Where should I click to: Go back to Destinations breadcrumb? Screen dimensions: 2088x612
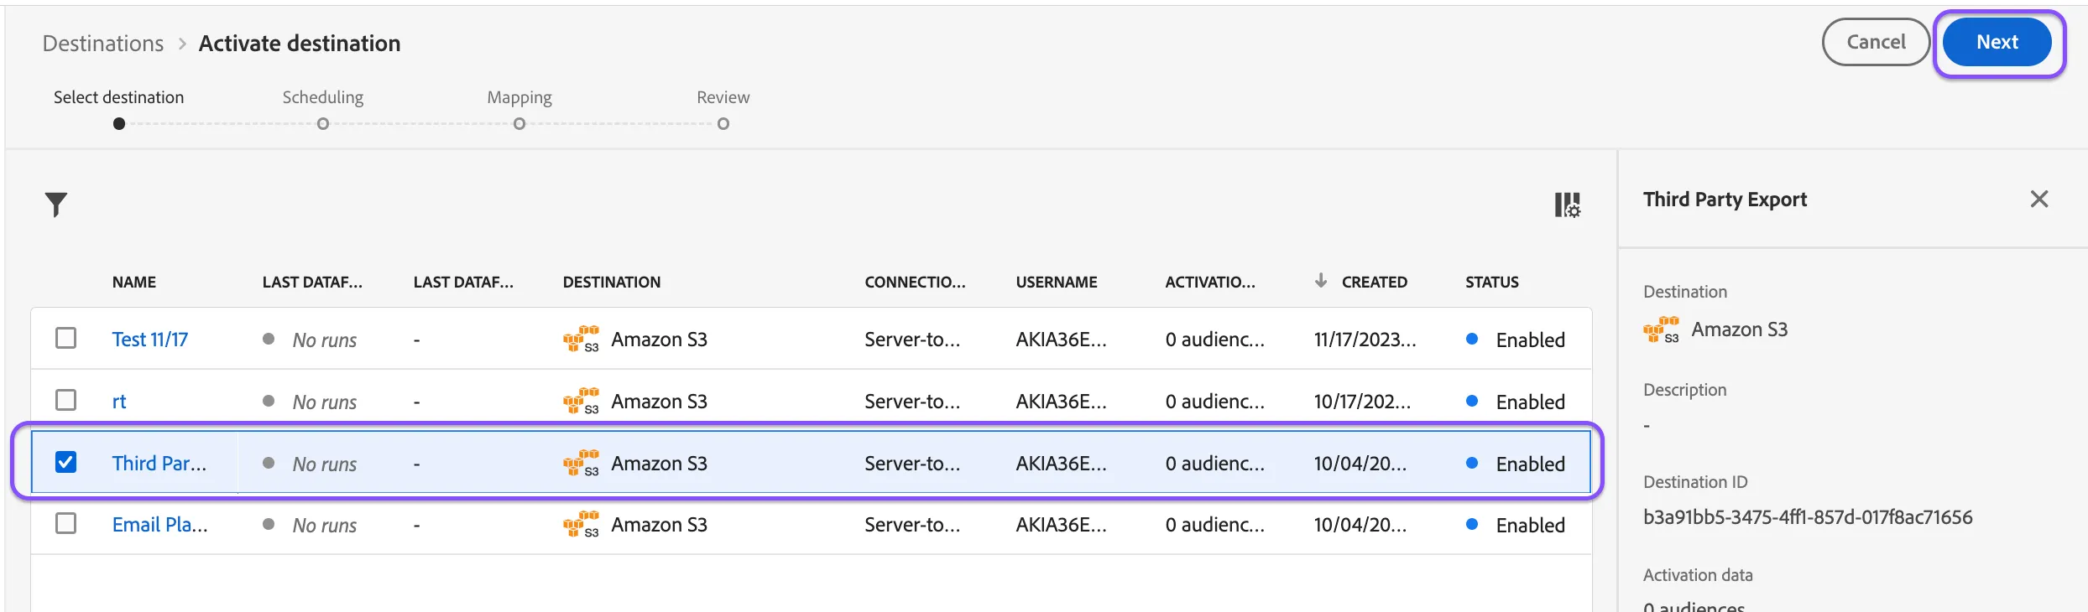[103, 44]
